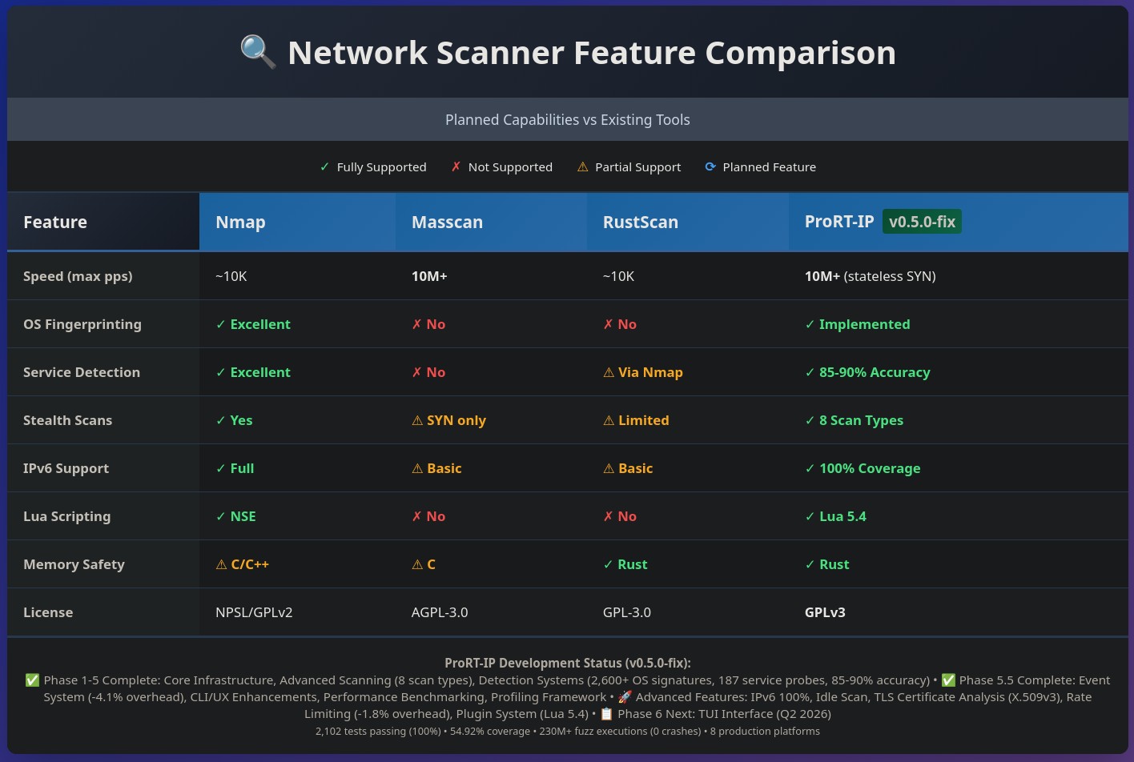1134x762 pixels.
Task: Click Masscan's 'Basic' IPv6 Support cell
Action: tap(436, 468)
